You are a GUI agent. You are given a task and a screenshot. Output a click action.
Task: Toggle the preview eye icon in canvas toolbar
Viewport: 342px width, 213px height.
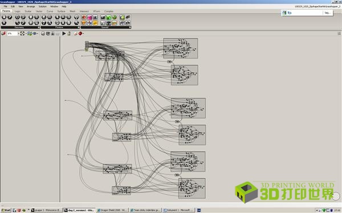click(x=34, y=34)
